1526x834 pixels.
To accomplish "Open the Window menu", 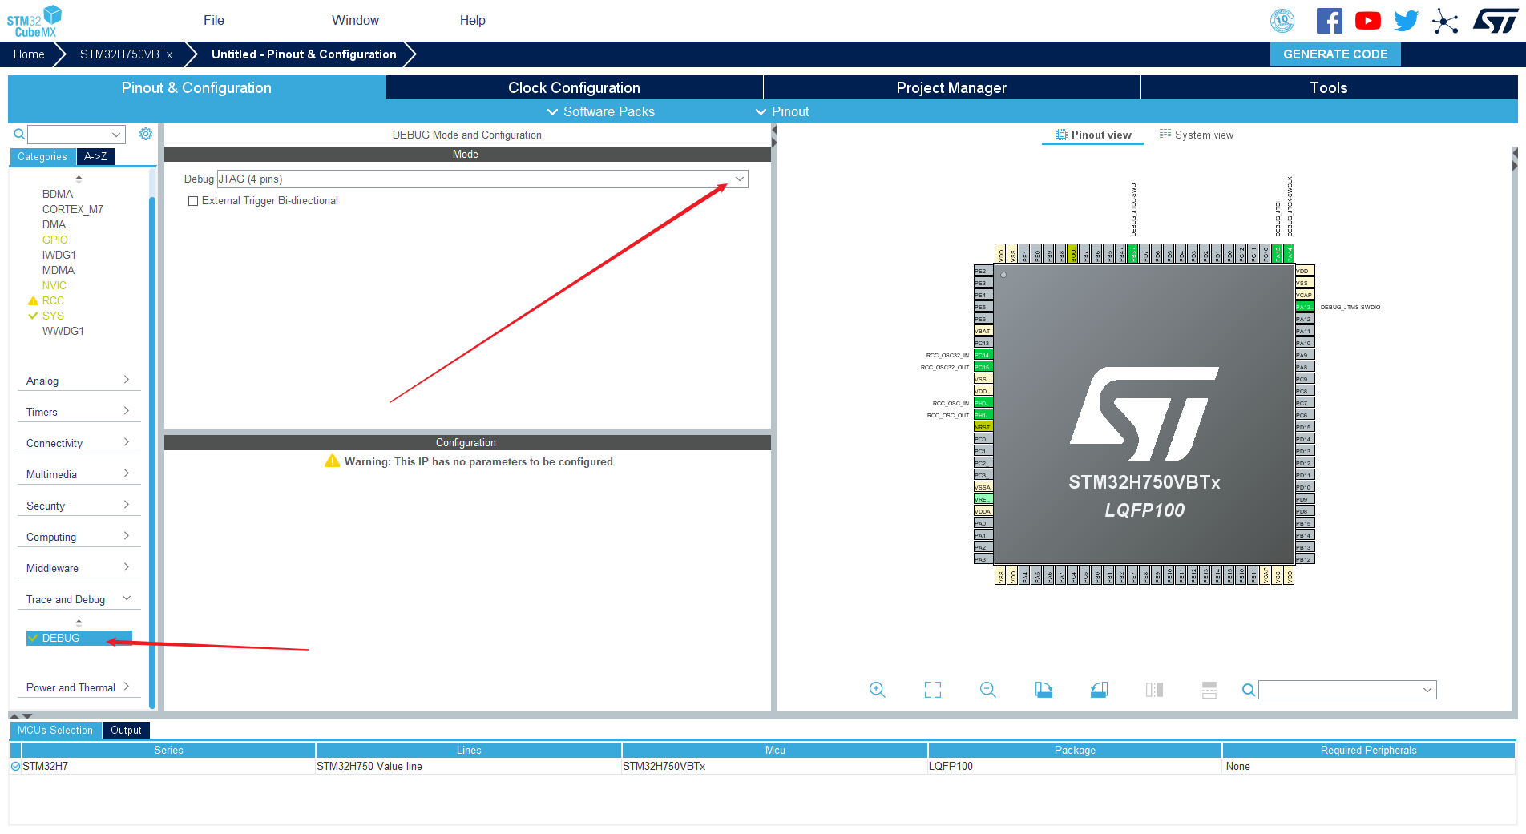I will click(x=355, y=20).
